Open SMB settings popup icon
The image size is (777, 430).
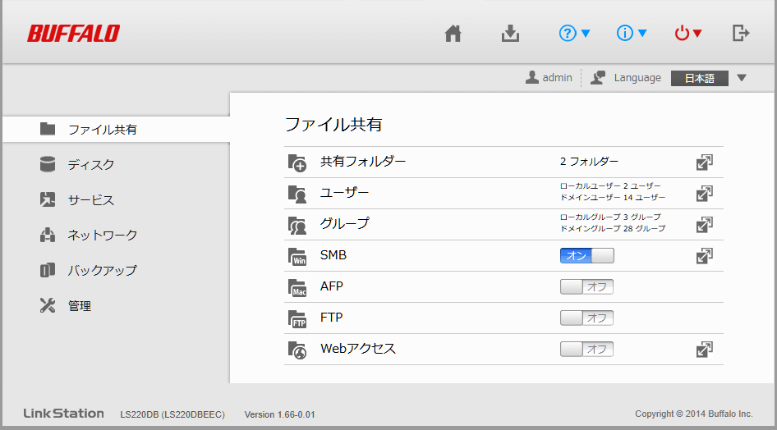704,256
